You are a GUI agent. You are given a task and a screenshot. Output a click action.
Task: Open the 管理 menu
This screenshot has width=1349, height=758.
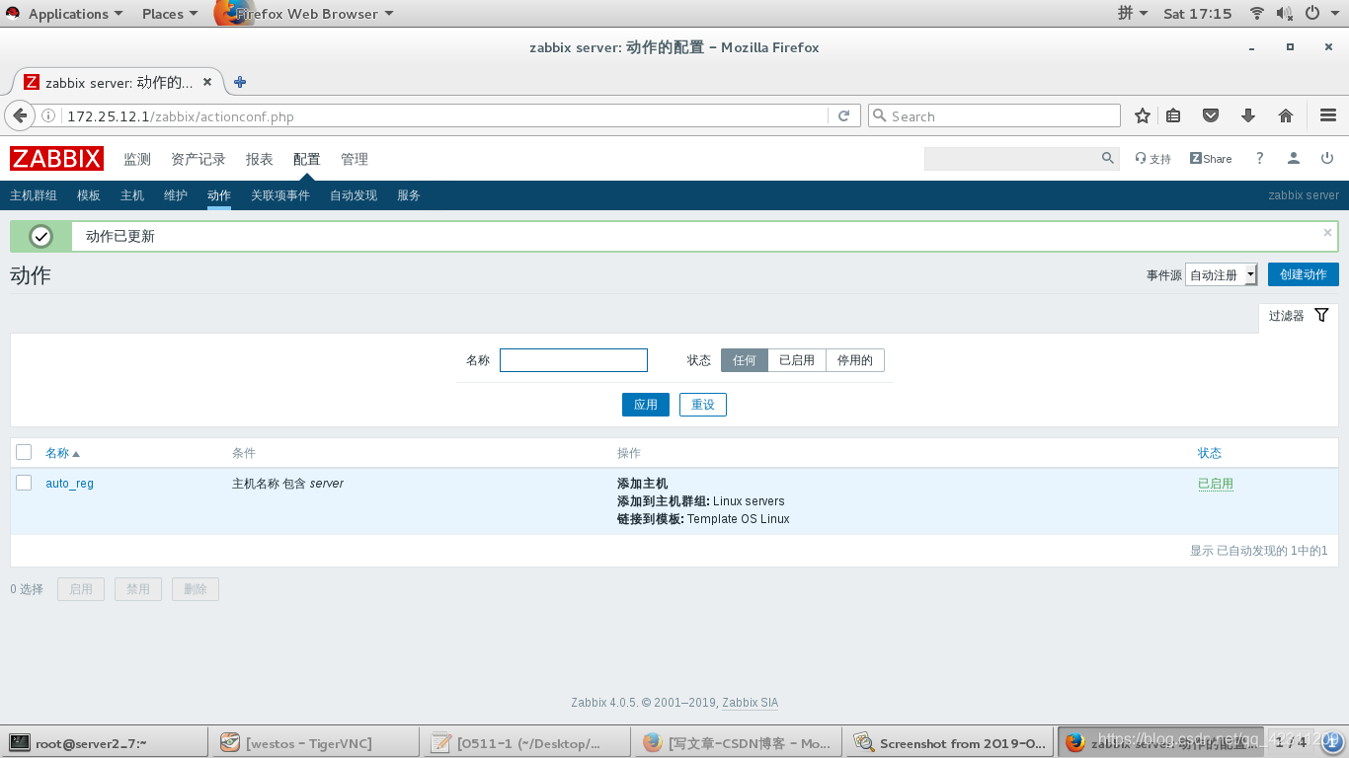coord(355,159)
